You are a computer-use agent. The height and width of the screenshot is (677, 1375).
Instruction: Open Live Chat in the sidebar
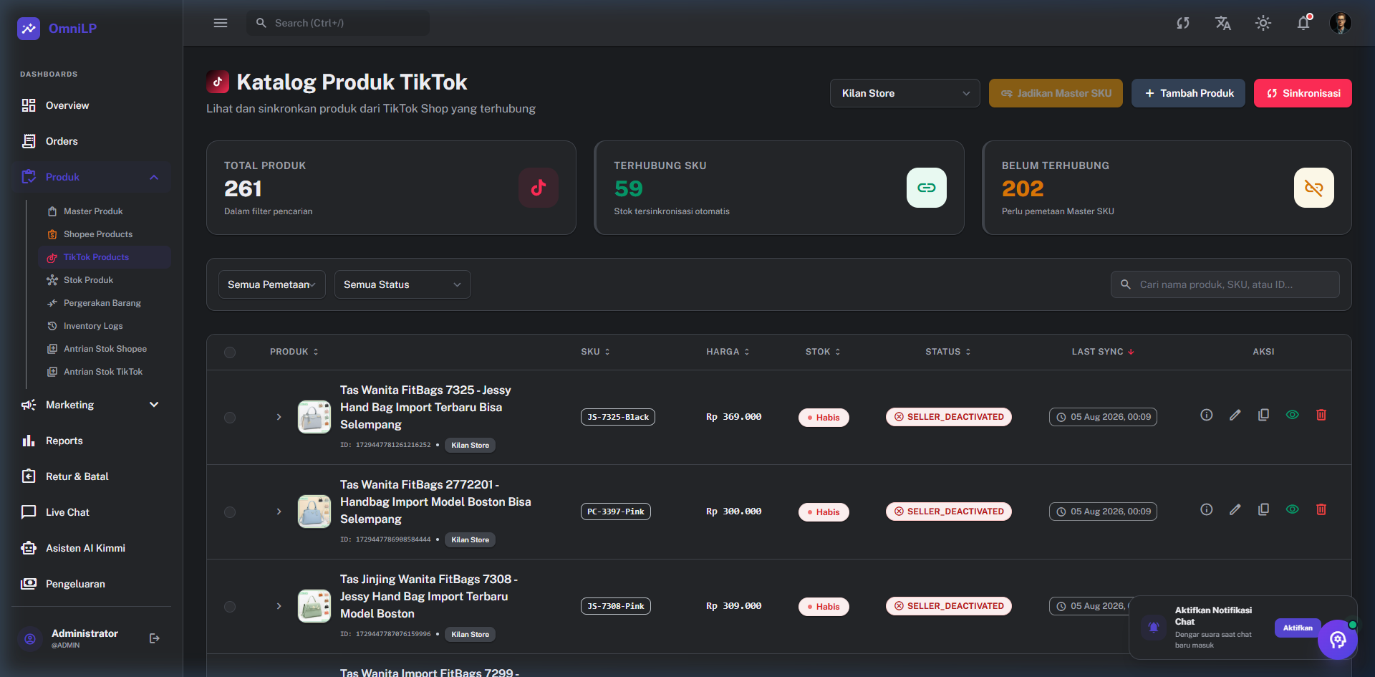[91, 512]
